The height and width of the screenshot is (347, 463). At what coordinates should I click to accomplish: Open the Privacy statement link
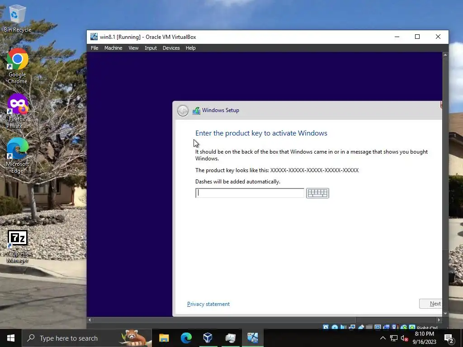(x=208, y=304)
